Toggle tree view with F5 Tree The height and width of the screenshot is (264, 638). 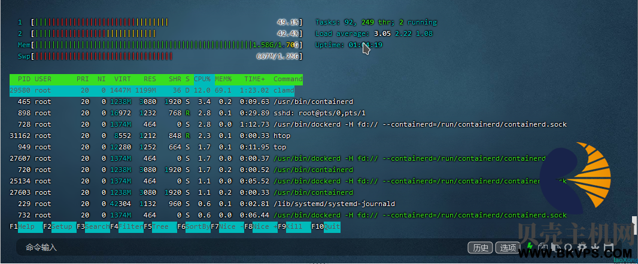[160, 227]
